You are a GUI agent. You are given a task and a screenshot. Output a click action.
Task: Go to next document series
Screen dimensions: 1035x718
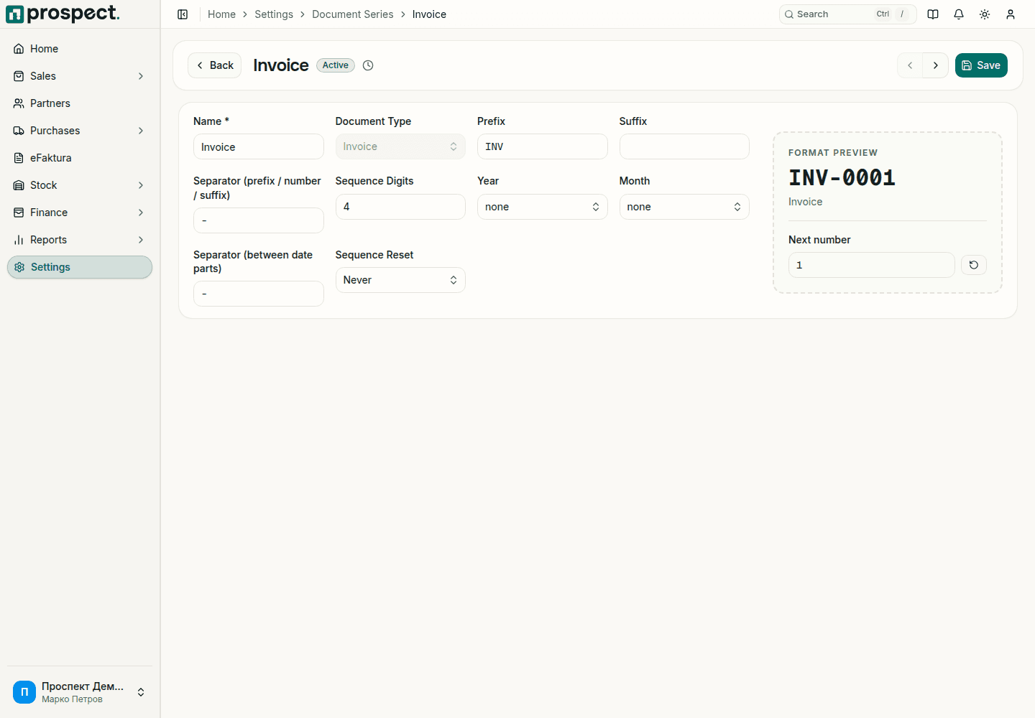point(936,65)
